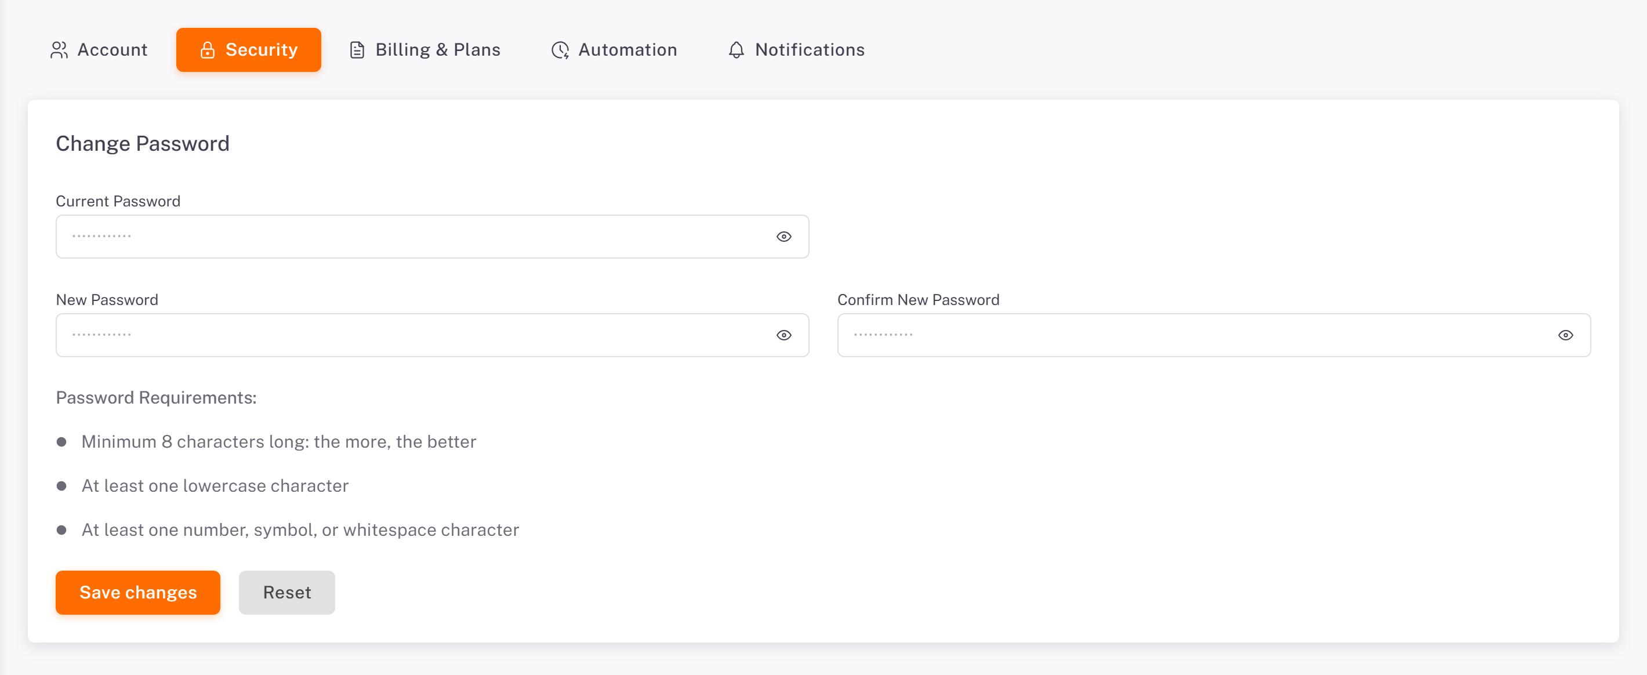Click into the New Password field
The height and width of the screenshot is (675, 1647).
(x=432, y=335)
